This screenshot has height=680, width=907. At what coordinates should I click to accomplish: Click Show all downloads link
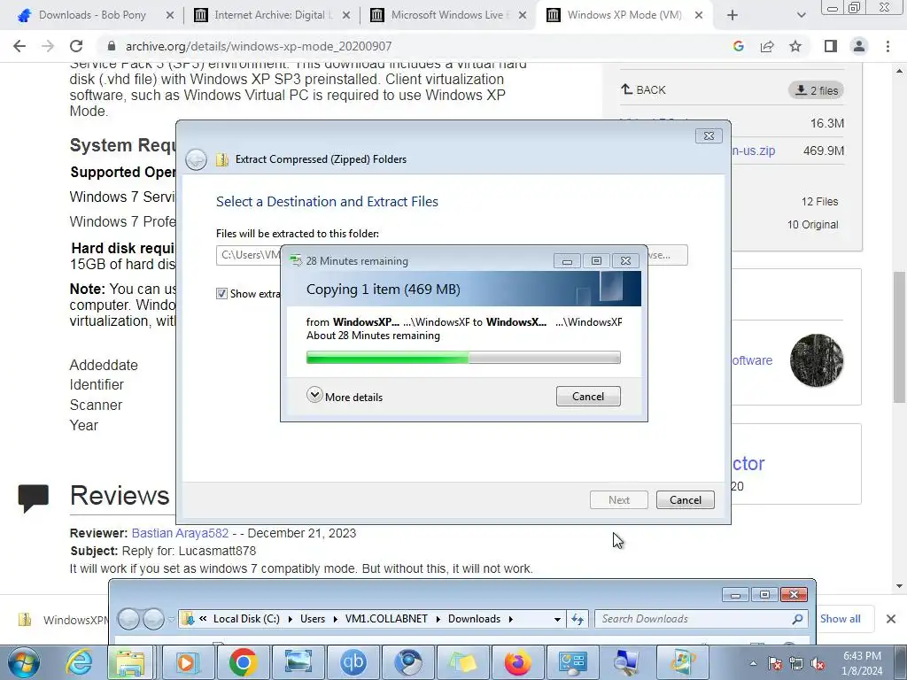pos(840,619)
